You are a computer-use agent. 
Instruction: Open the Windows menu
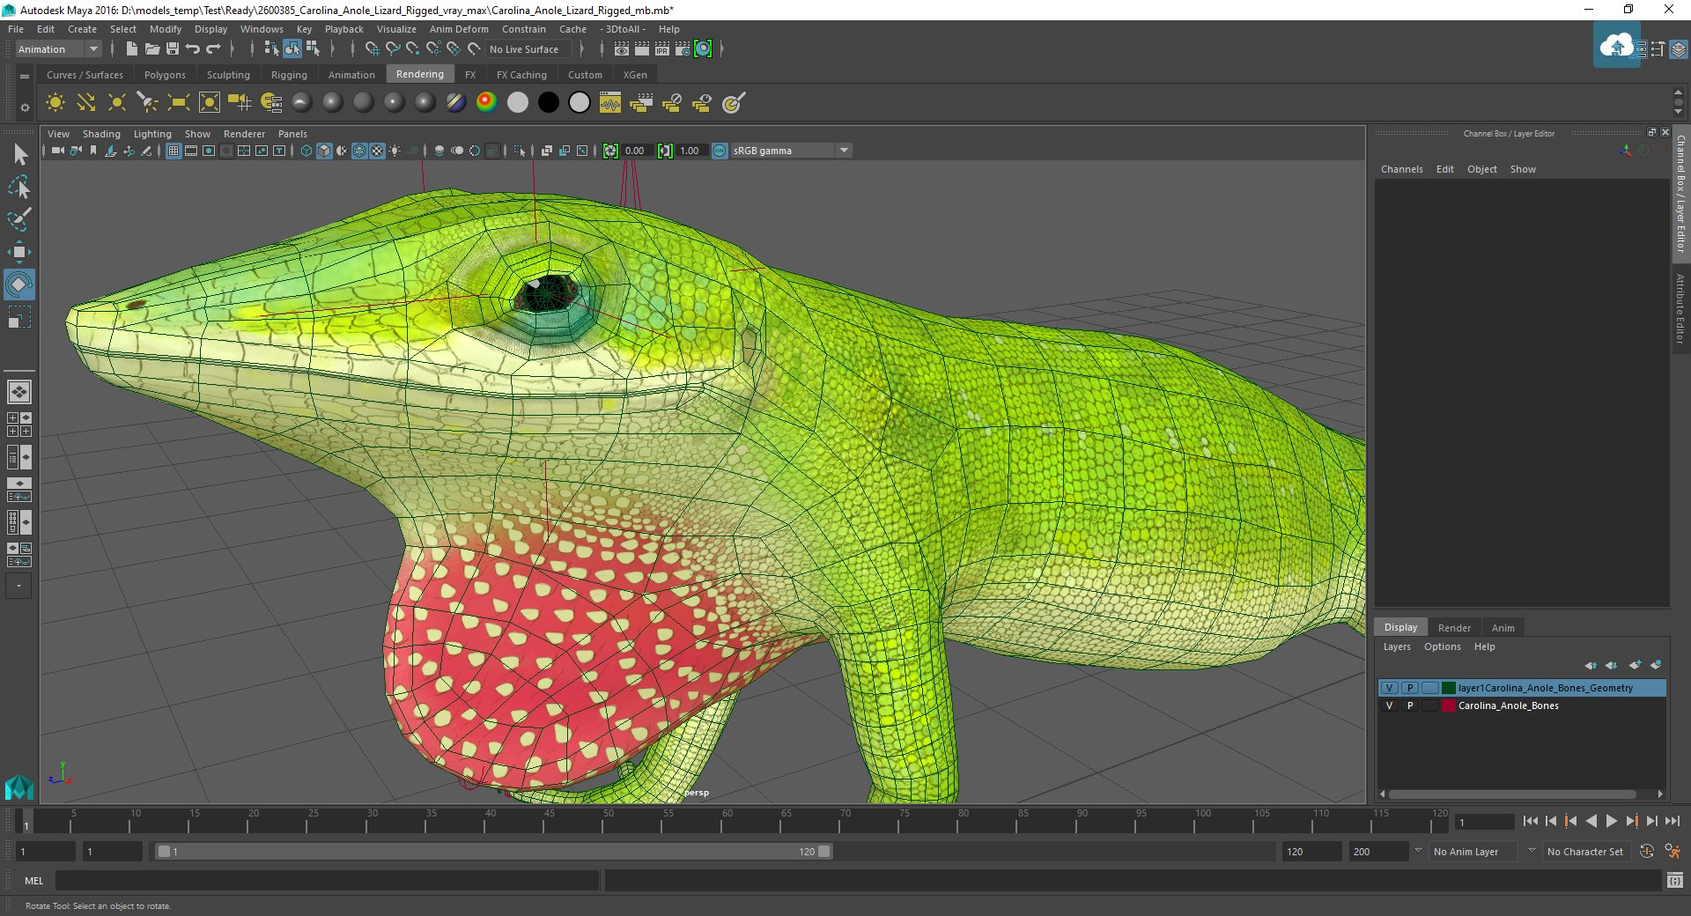tap(262, 29)
